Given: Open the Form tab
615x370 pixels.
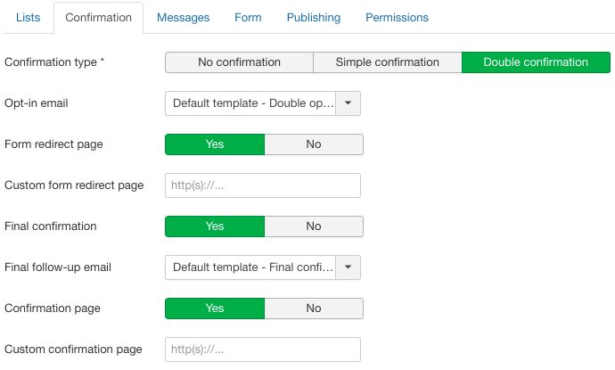Looking at the screenshot, I should [248, 17].
